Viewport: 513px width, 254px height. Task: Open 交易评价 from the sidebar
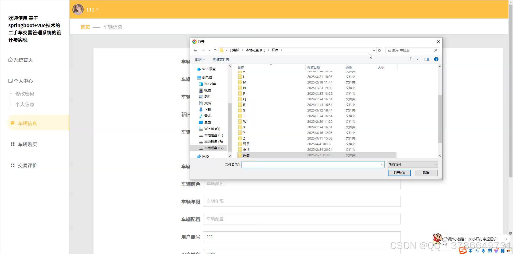click(x=27, y=165)
